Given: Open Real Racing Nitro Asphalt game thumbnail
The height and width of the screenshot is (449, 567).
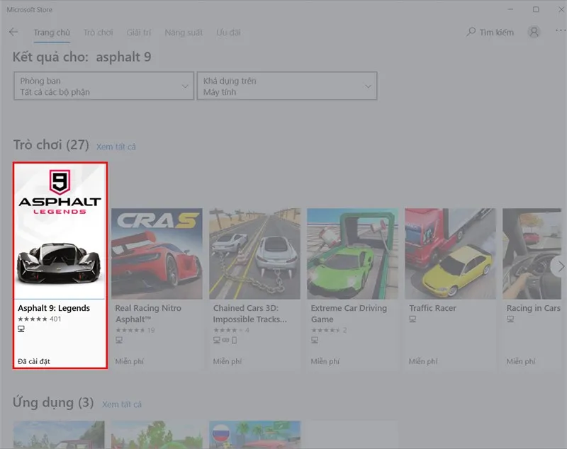Looking at the screenshot, I should tap(157, 254).
